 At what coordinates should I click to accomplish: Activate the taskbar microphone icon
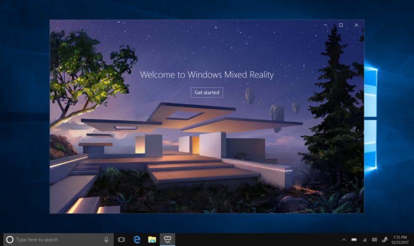pyautogui.click(x=106, y=240)
